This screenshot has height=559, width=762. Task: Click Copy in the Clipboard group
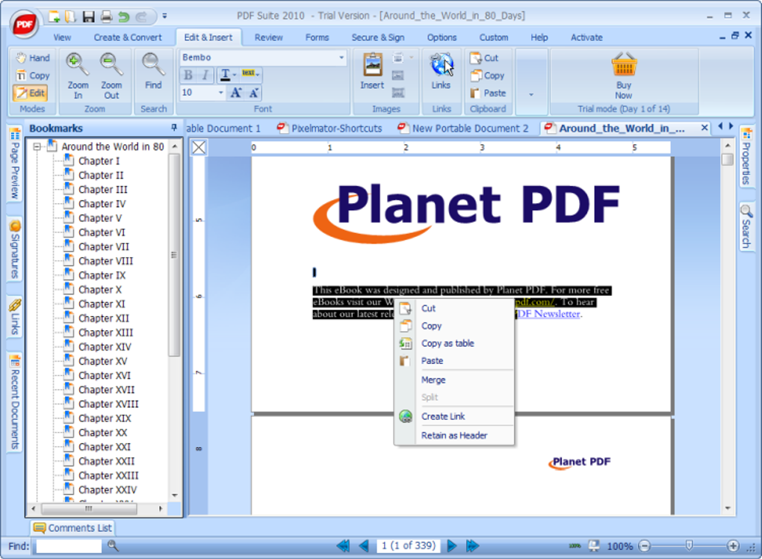click(x=487, y=75)
